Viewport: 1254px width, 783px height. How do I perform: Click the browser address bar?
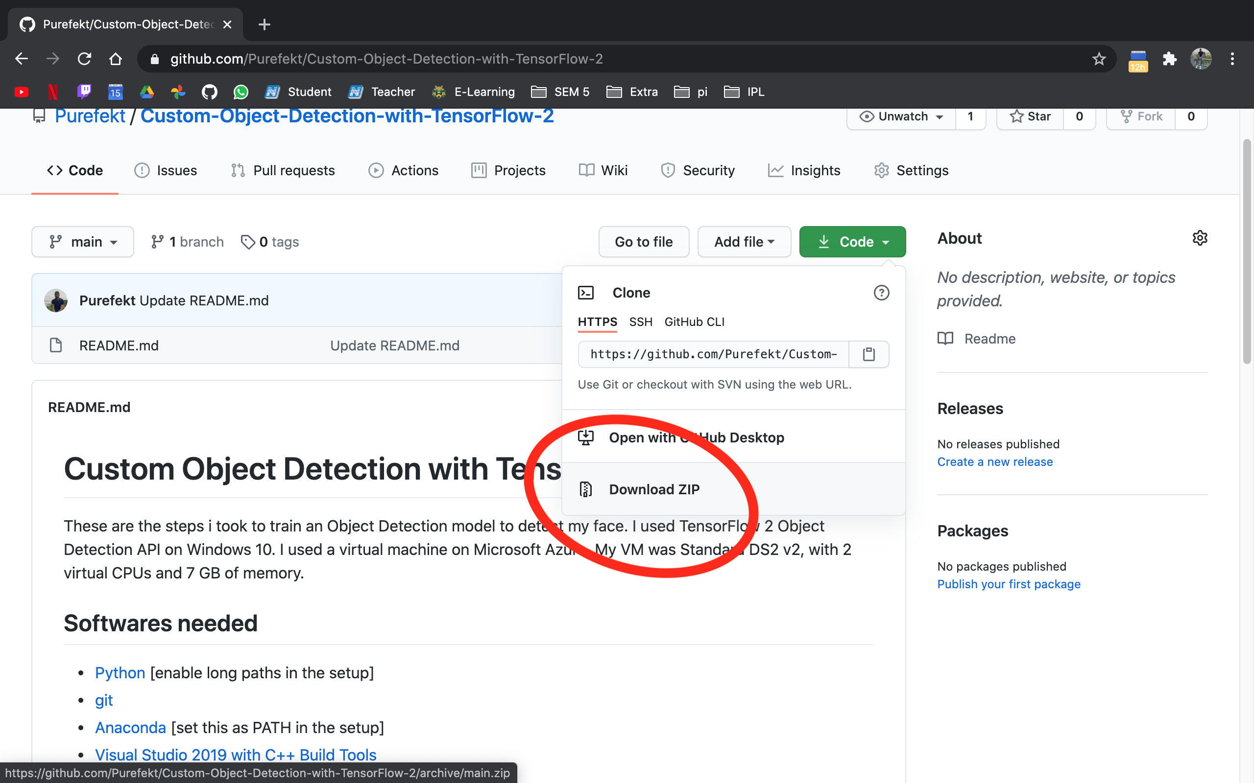pyautogui.click(x=626, y=59)
